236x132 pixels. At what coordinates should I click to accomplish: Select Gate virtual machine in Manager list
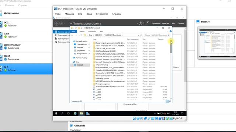pyautogui.click(x=26, y=35)
